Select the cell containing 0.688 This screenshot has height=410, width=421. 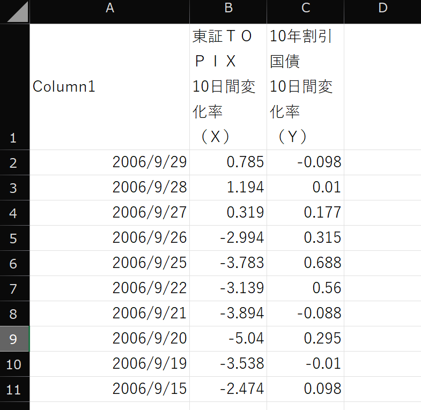pos(305,263)
